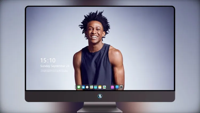Open the clapperboard video app in dock
This screenshot has width=200, height=113.
click(95, 87)
